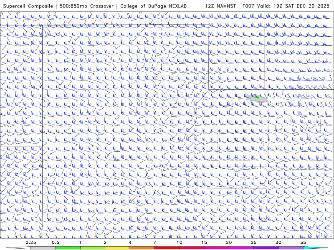
Task: Click the magenta 20–25 legend segment
Action: 241,248
